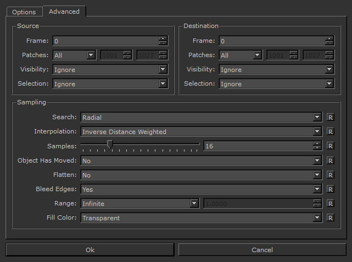Open the Source Selection dropdown
This screenshot has width=352, height=262.
click(110, 84)
